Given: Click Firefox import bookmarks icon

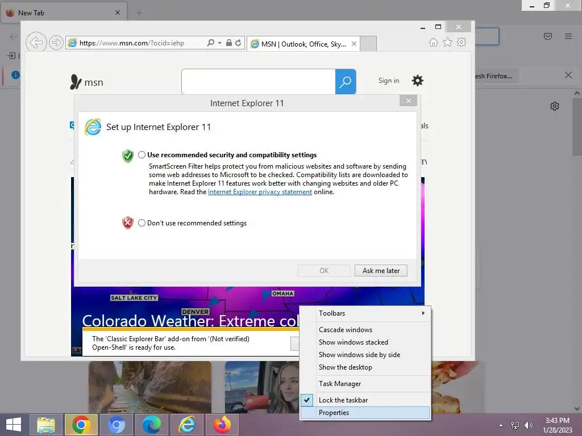Looking at the screenshot, I should click(11, 56).
